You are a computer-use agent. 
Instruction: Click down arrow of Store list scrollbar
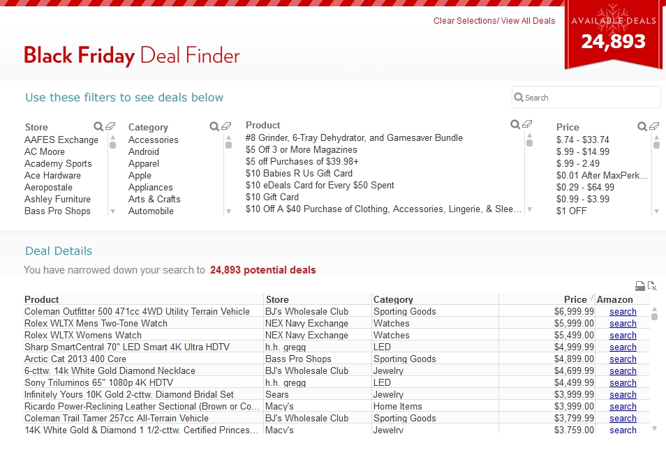113,211
